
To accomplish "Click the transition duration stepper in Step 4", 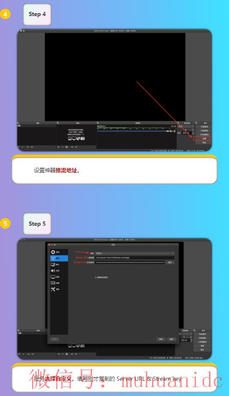I will tap(193, 133).
